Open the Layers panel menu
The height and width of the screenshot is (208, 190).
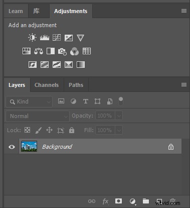pos(184,85)
